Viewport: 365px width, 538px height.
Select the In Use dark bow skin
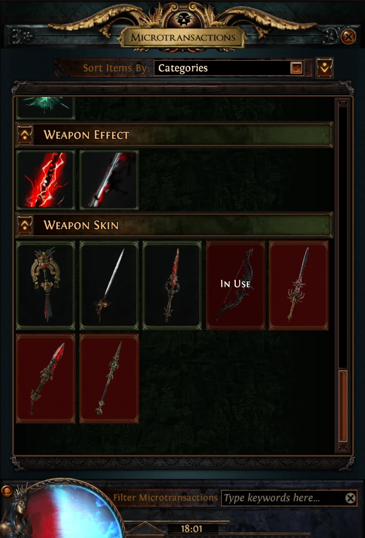coord(235,285)
